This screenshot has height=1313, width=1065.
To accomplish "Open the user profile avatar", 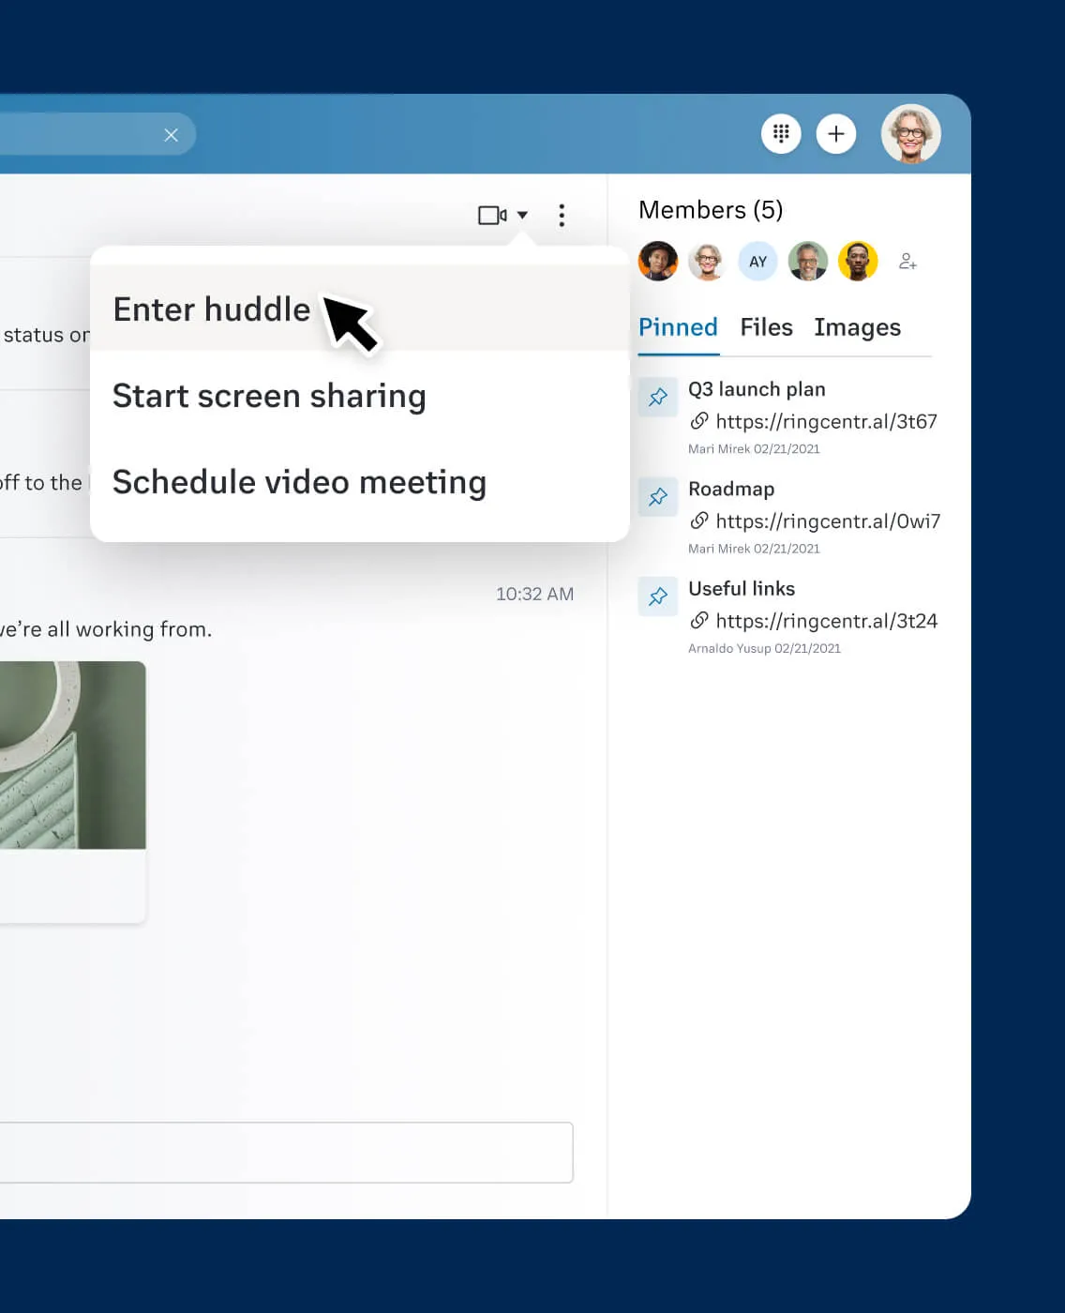I will point(910,133).
